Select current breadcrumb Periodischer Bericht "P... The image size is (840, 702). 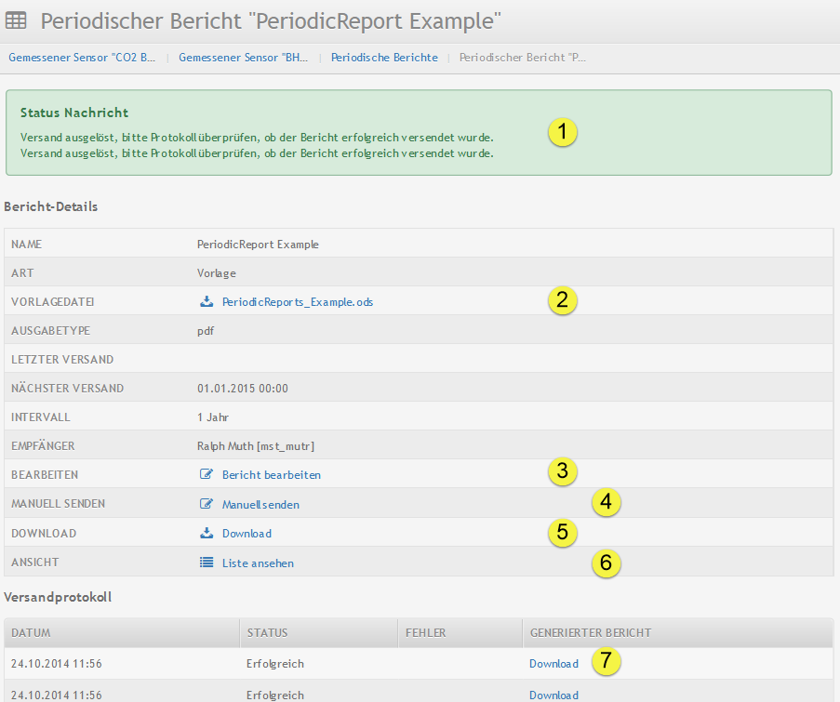(x=522, y=58)
